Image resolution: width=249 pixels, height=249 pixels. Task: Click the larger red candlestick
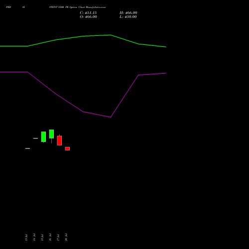point(59,140)
